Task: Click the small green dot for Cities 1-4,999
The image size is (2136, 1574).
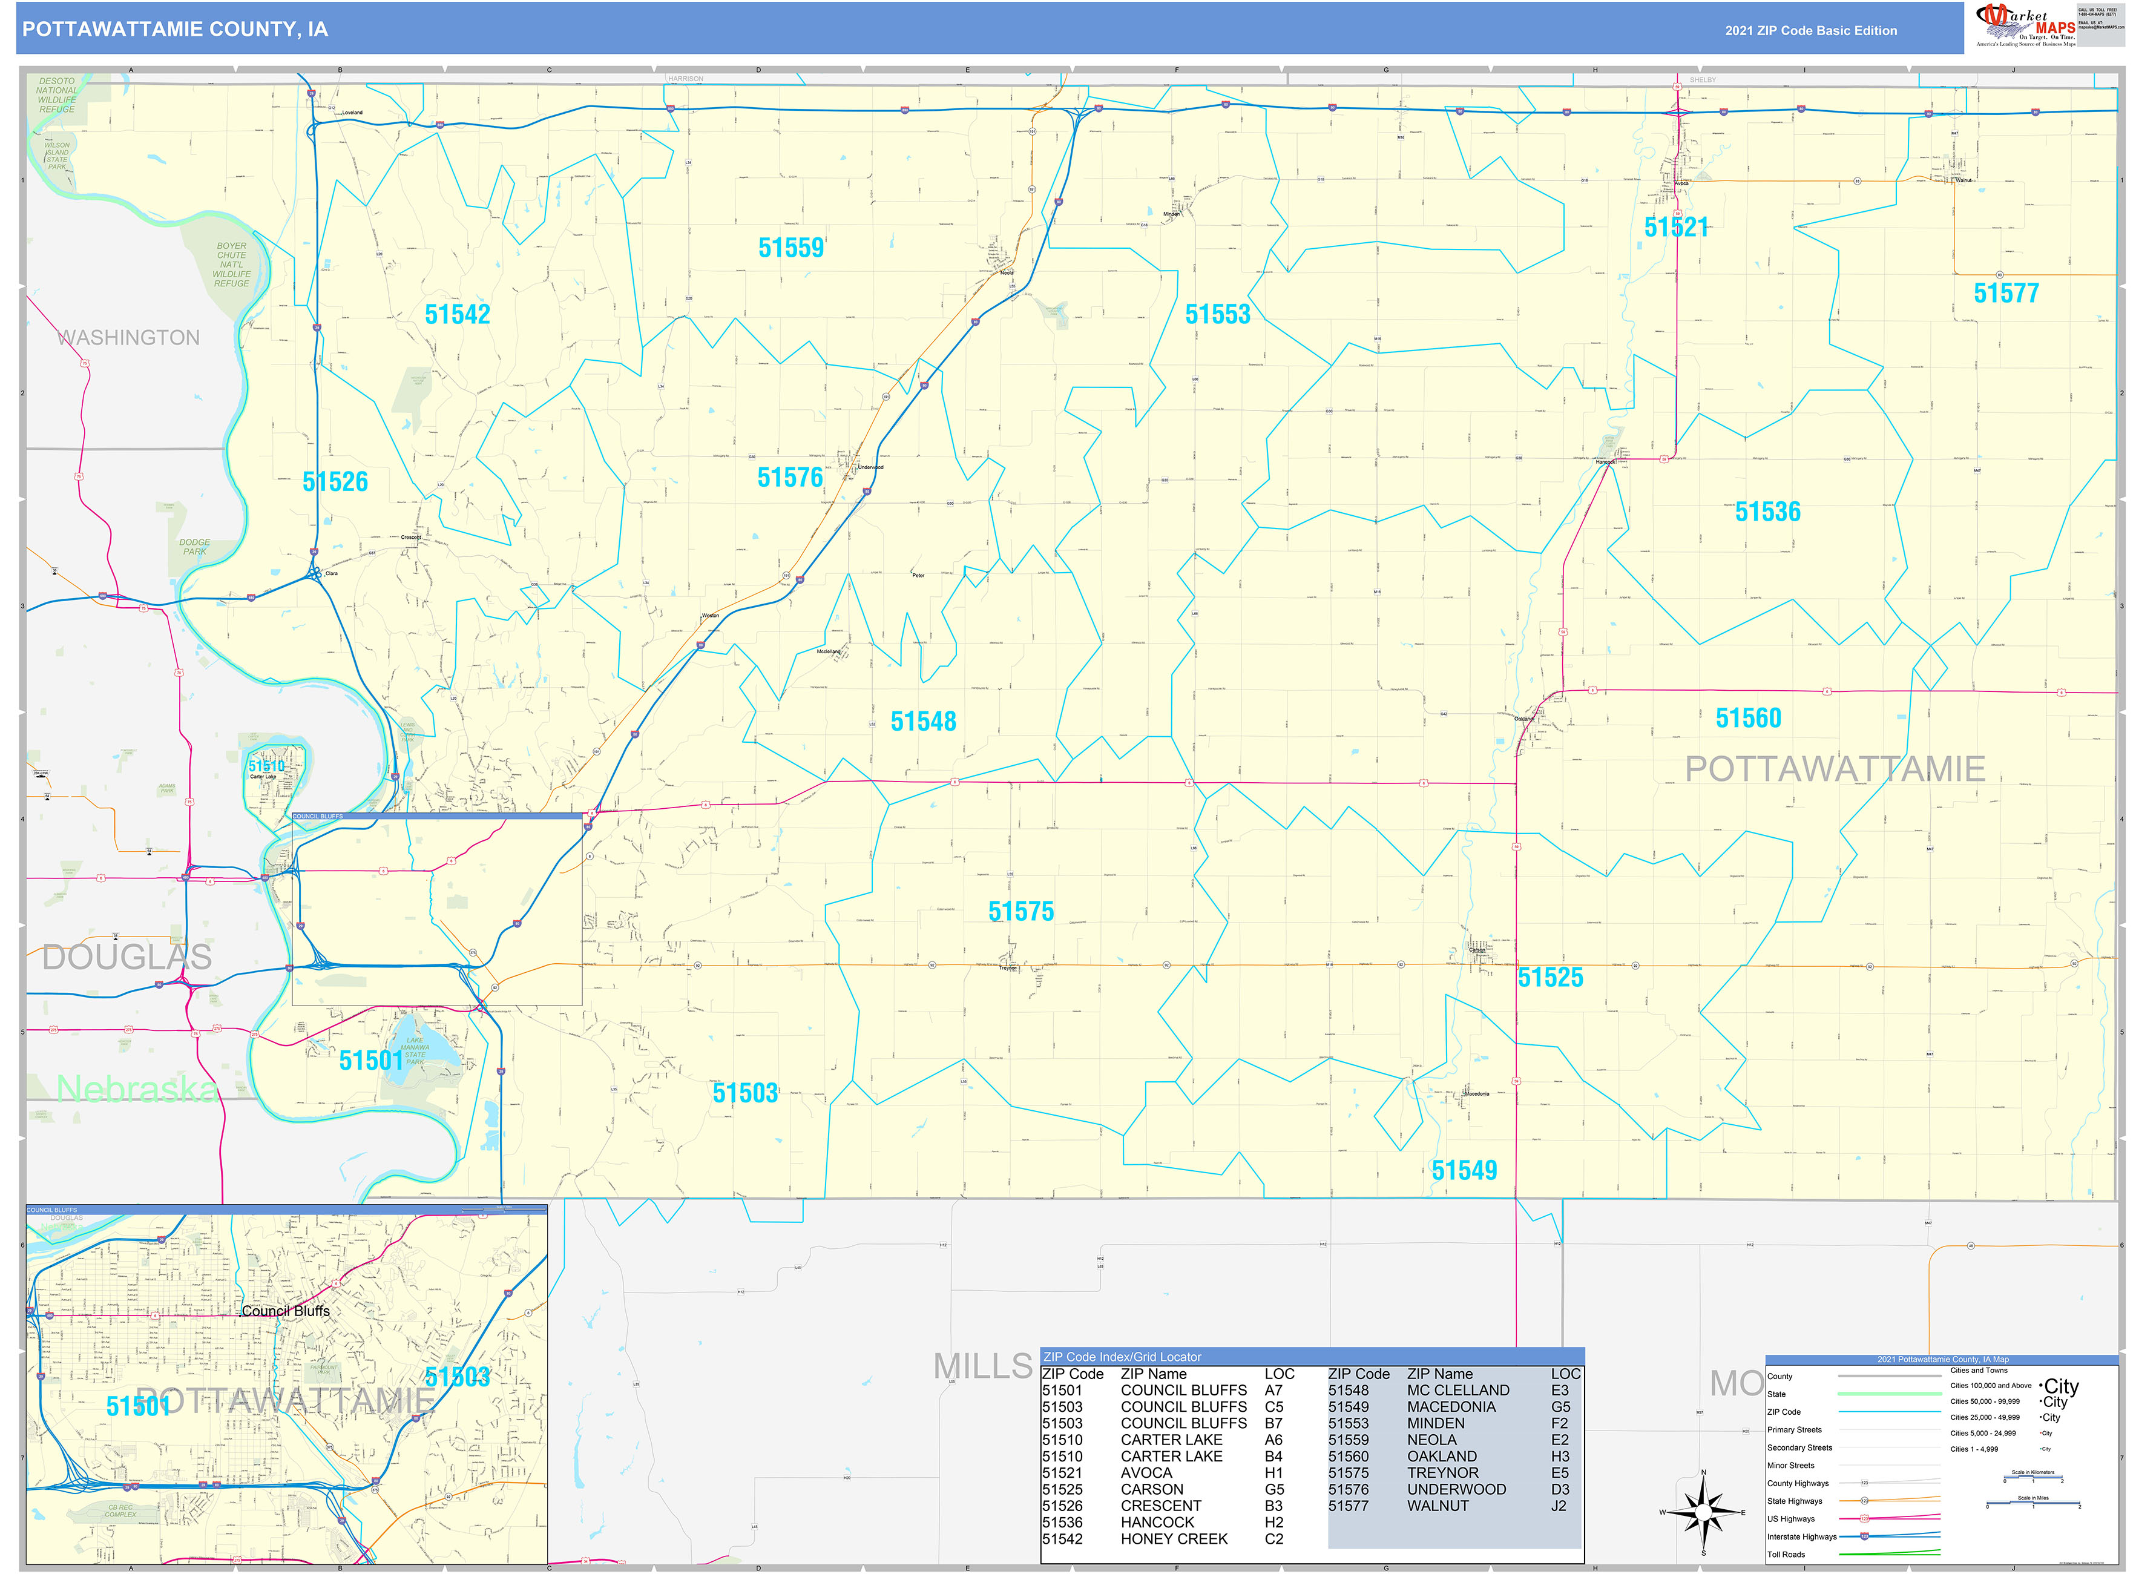Action: click(x=2040, y=1448)
